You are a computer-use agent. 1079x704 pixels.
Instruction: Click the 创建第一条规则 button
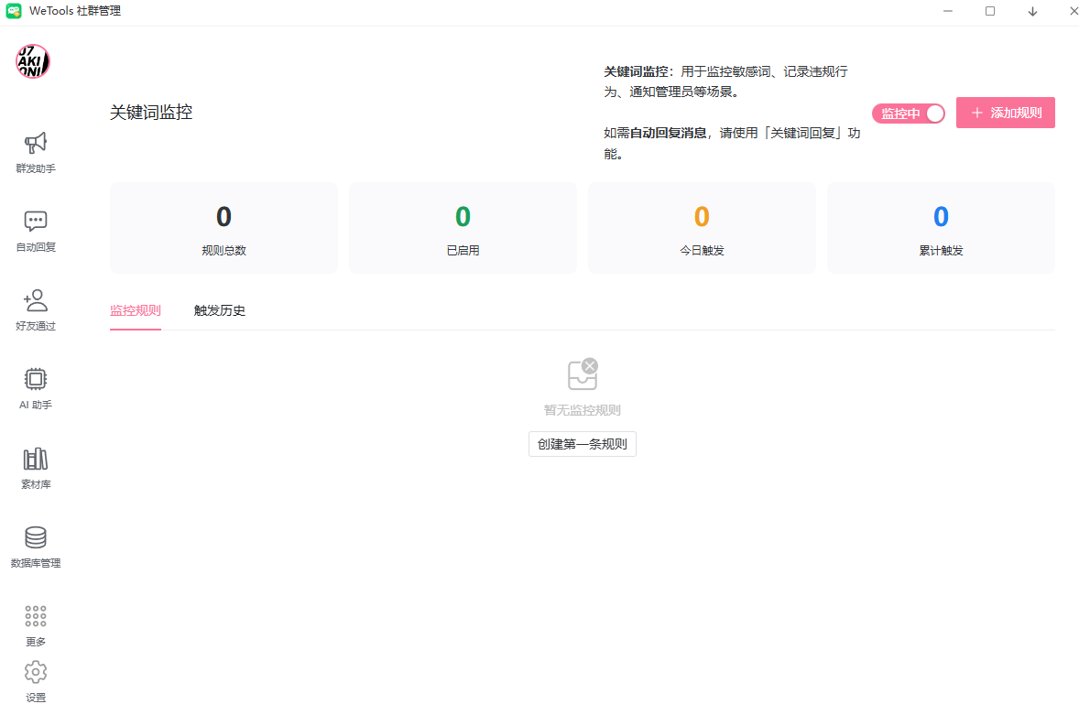[582, 444]
